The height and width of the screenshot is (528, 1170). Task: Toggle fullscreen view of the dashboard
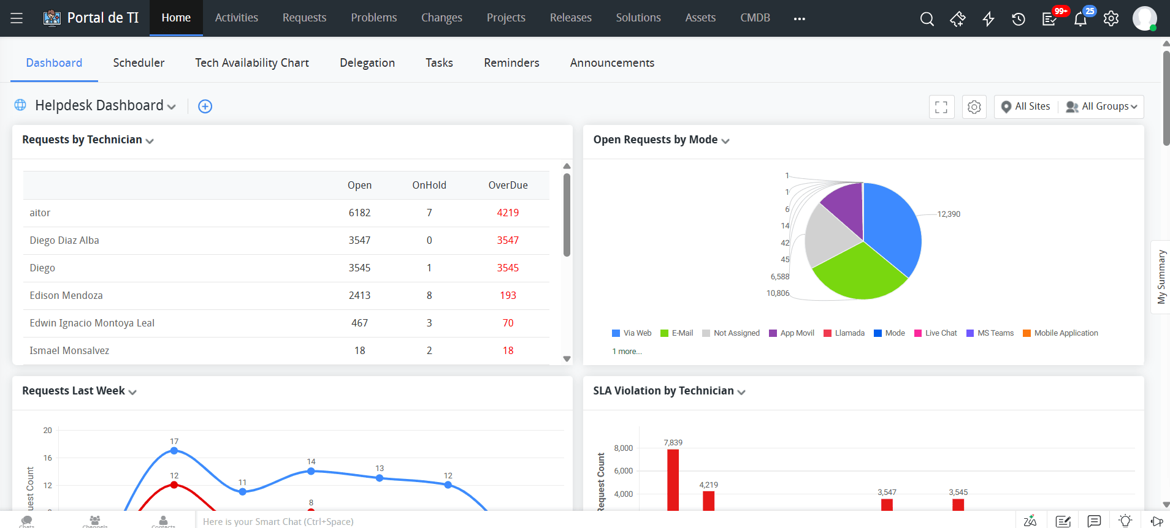click(941, 107)
